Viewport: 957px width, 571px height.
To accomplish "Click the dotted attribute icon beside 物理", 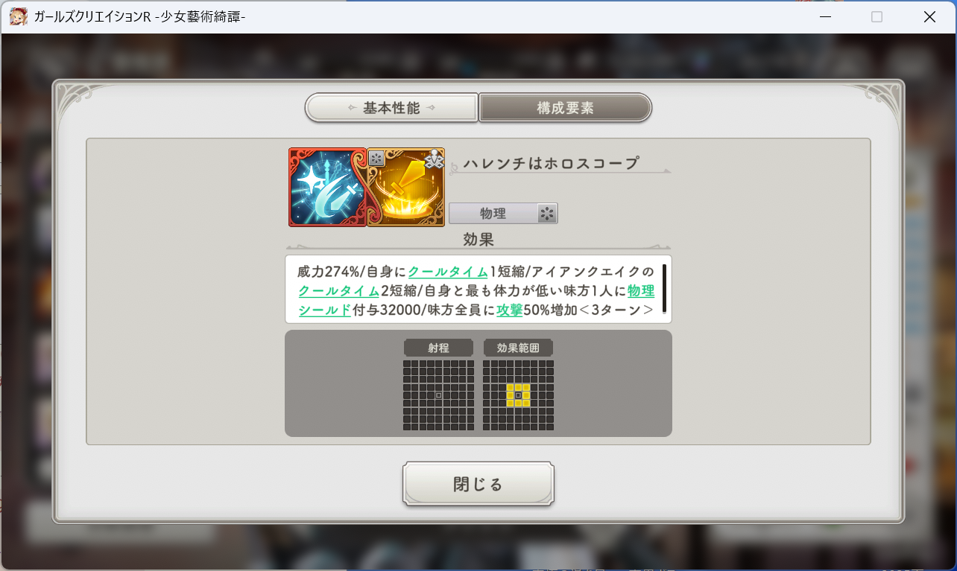I will [547, 214].
